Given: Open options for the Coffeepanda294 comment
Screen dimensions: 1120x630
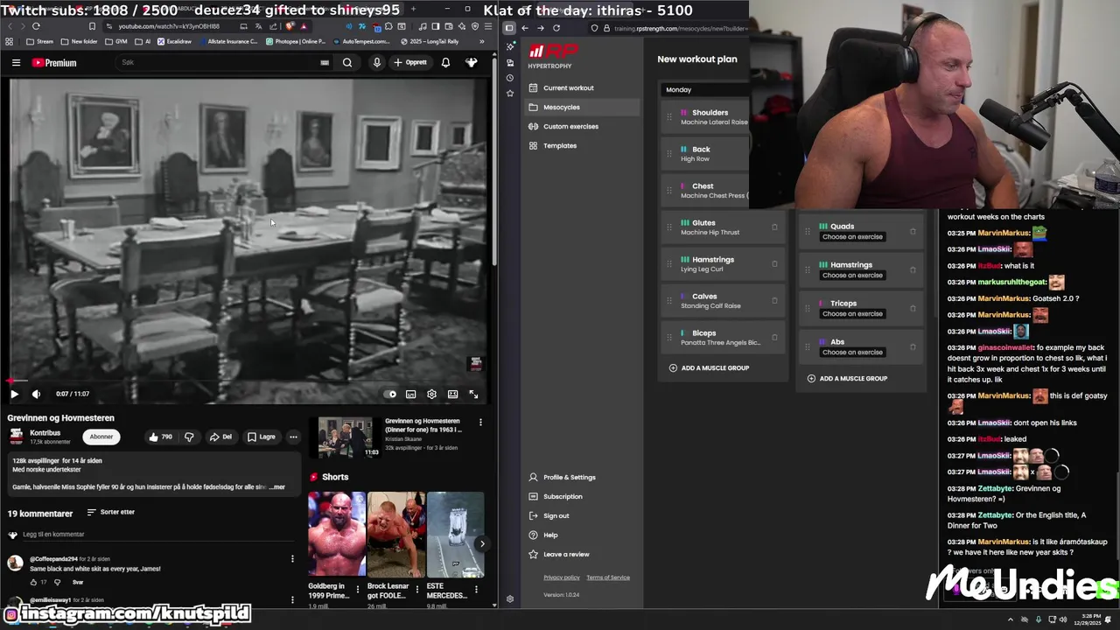Looking at the screenshot, I should 292,559.
